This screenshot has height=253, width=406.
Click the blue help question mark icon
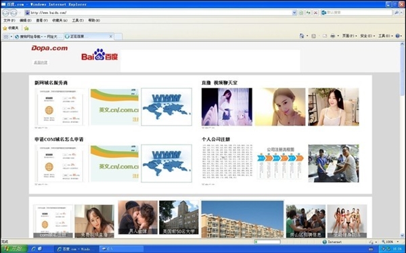pyautogui.click(x=397, y=36)
